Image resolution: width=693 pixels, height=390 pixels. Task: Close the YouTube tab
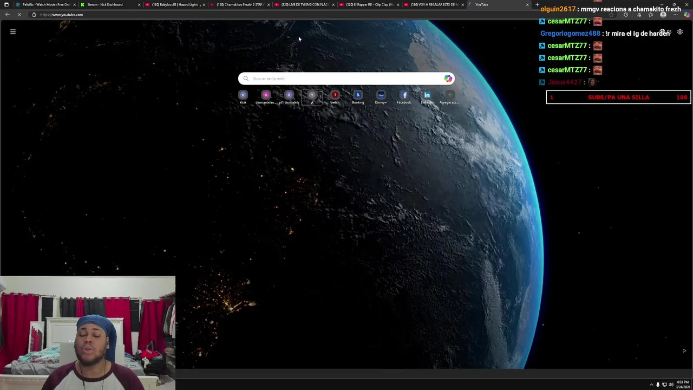tap(527, 4)
